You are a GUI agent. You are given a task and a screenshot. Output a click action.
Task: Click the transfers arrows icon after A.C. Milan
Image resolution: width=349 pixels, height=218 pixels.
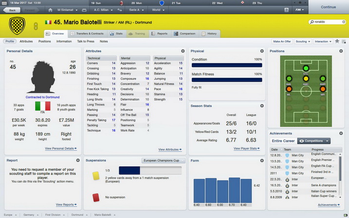pyautogui.click(x=120, y=10)
